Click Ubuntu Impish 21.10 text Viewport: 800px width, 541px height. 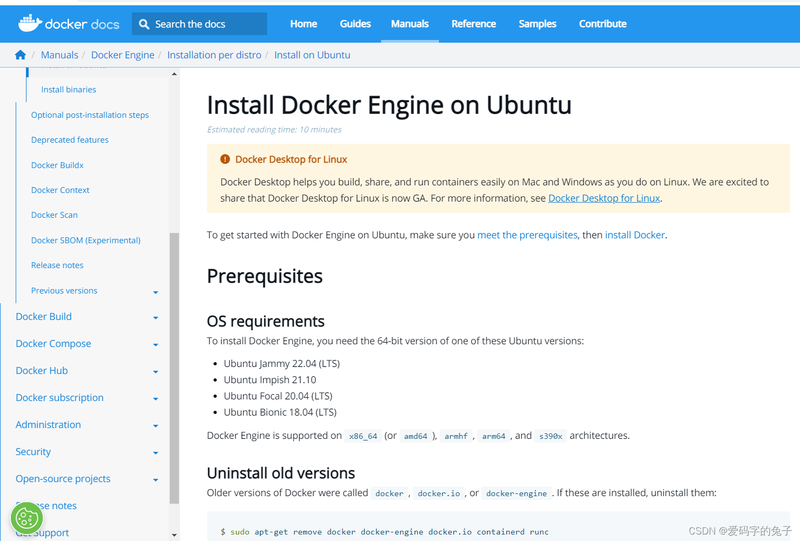(x=270, y=380)
